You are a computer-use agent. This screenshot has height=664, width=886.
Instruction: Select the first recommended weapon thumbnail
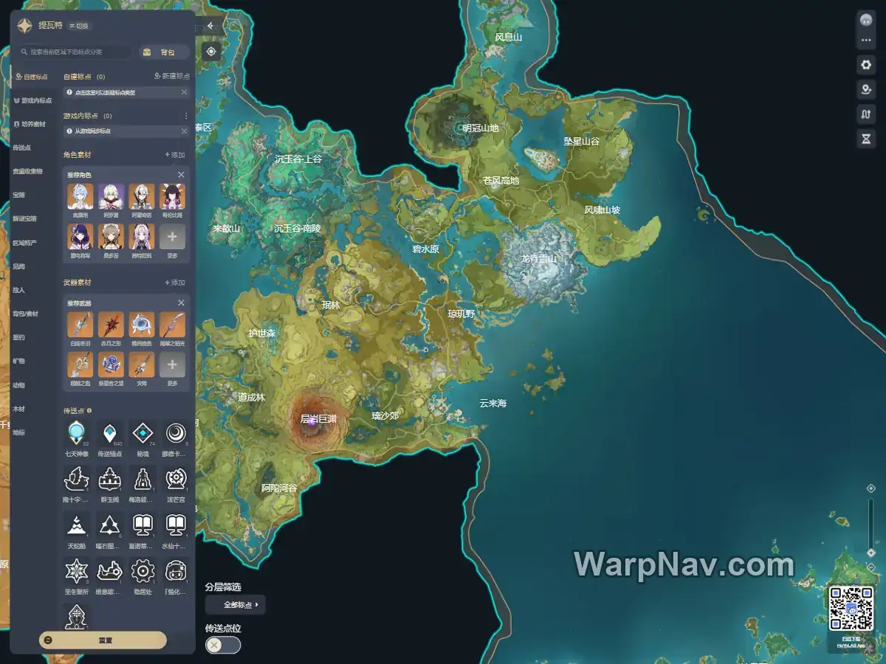(80, 324)
